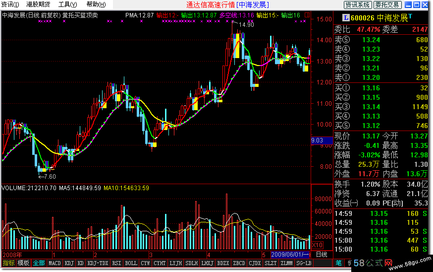
Task: Click the 日线 period button
Action: click(322, 255)
